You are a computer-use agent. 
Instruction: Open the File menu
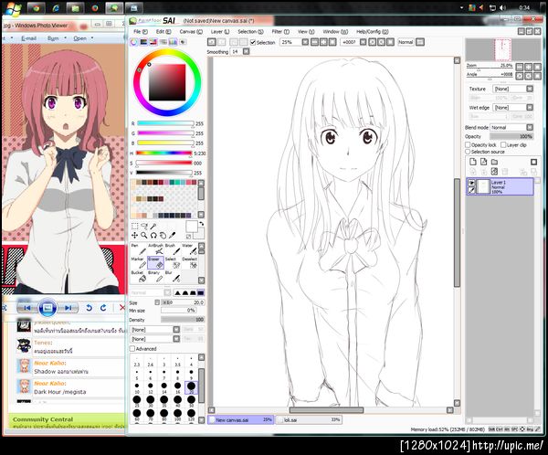141,31
